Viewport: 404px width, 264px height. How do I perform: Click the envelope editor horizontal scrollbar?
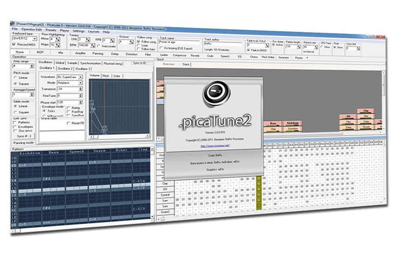(119, 136)
